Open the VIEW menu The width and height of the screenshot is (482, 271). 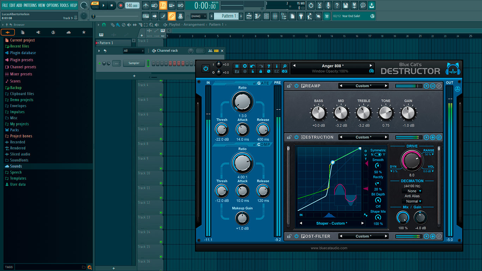click(42, 5)
